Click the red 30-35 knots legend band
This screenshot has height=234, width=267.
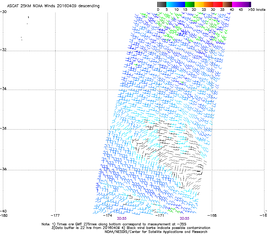coord(218,4)
